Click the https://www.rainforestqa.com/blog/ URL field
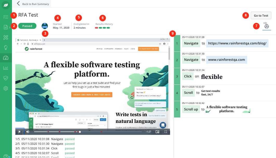Image resolution: width=276 pixels, height=158 pixels. [237, 43]
